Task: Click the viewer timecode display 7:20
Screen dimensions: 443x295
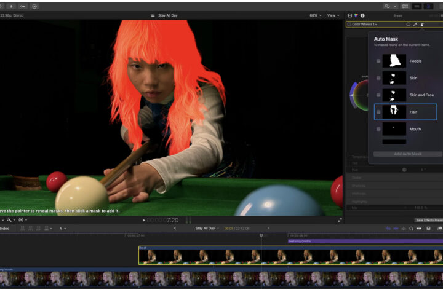Action: [162, 220]
